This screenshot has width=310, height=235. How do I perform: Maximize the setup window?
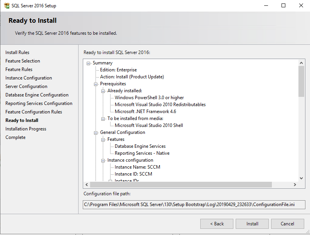coord(283,5)
